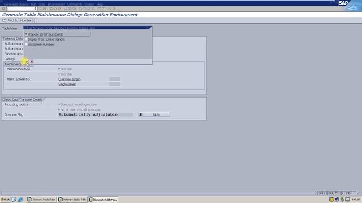
Task: Open the Generated Objects menu
Action: click(16, 5)
